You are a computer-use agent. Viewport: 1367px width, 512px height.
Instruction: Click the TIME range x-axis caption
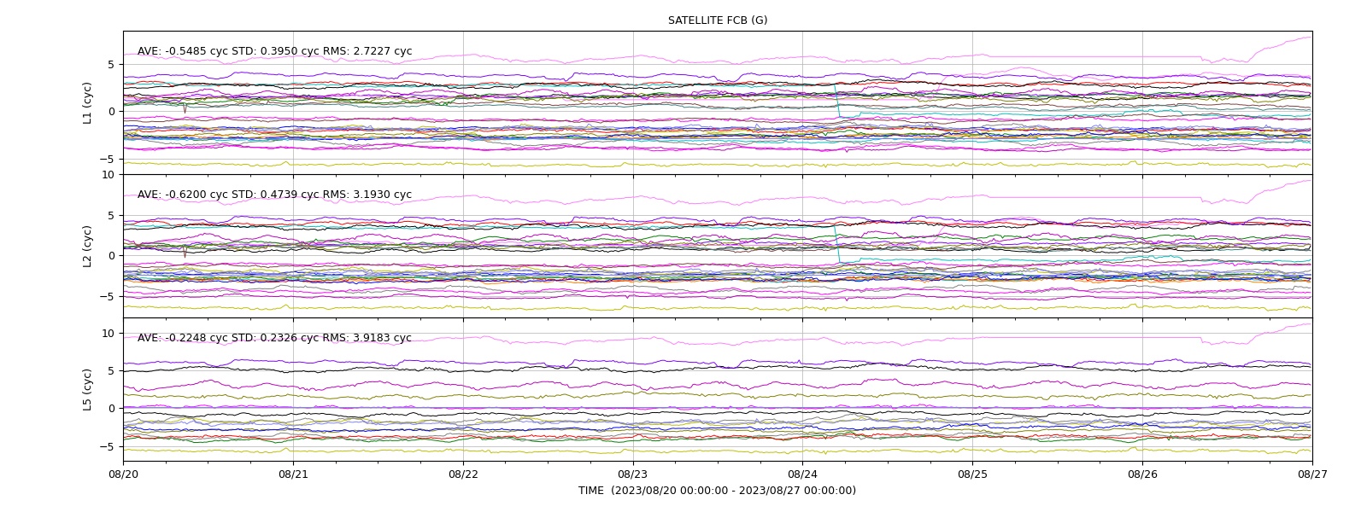coord(717,491)
